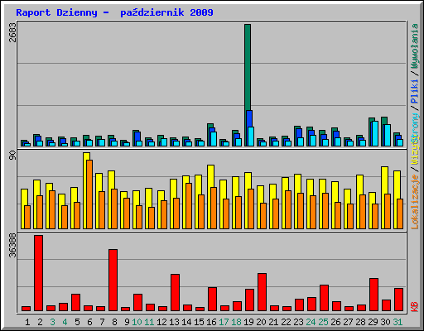Click day label "9" on the axis
The image size is (424, 331).
tap(127, 322)
